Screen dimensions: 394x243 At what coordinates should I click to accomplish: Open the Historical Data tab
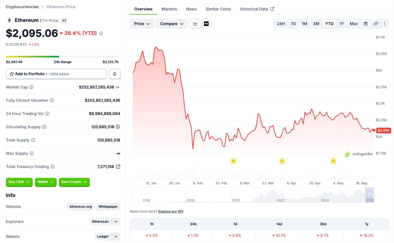coord(257,9)
